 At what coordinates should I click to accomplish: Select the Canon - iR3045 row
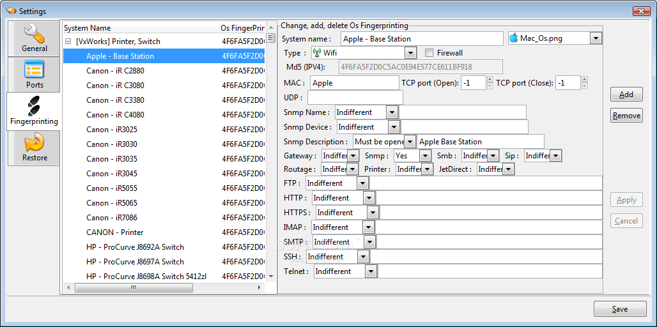pos(164,173)
